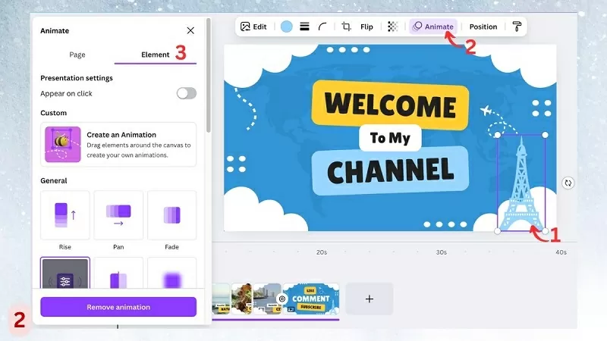Open the transparency checkerboard icon
This screenshot has height=341, width=607.
392,27
